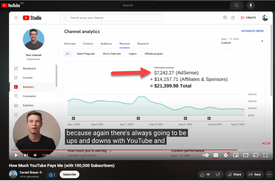Image resolution: width=275 pixels, height=181 pixels.
Task: Open player settings gear
Action: click(226, 155)
